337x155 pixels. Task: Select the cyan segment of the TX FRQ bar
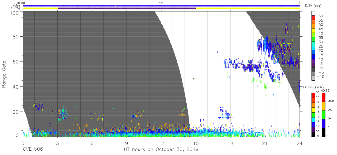click(x=313, y=119)
